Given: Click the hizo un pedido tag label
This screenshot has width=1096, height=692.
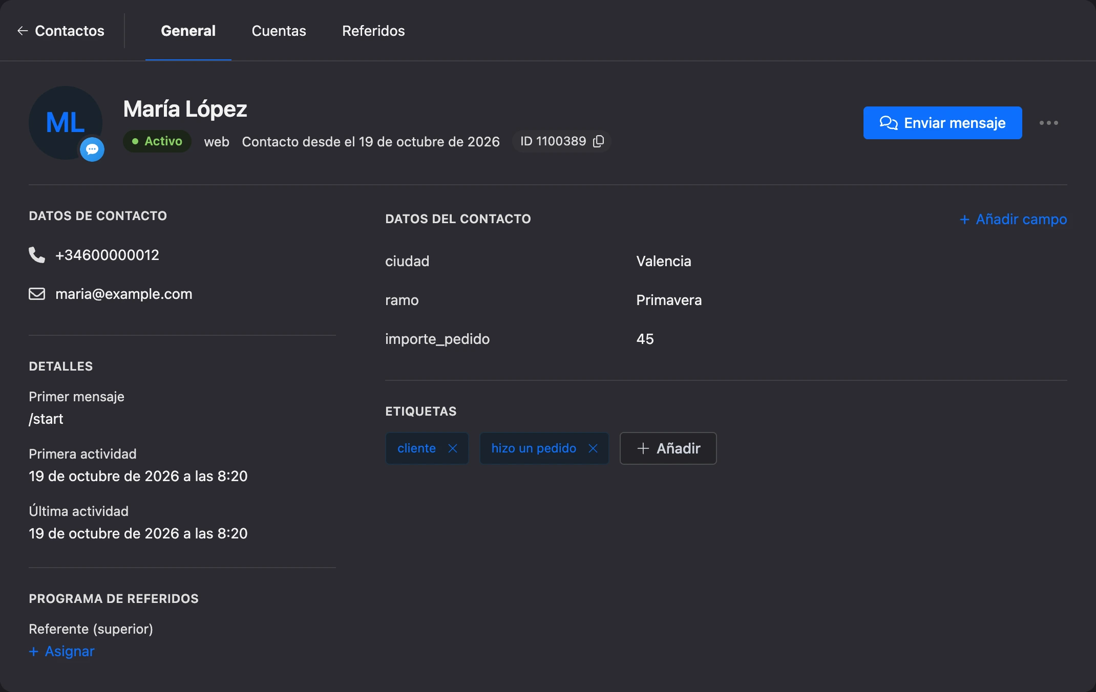Looking at the screenshot, I should coord(534,448).
